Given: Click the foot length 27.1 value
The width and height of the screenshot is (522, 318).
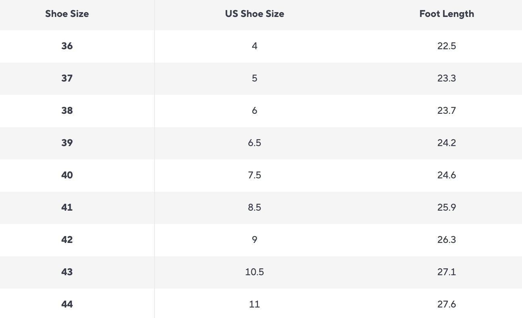Looking at the screenshot, I should (447, 272).
